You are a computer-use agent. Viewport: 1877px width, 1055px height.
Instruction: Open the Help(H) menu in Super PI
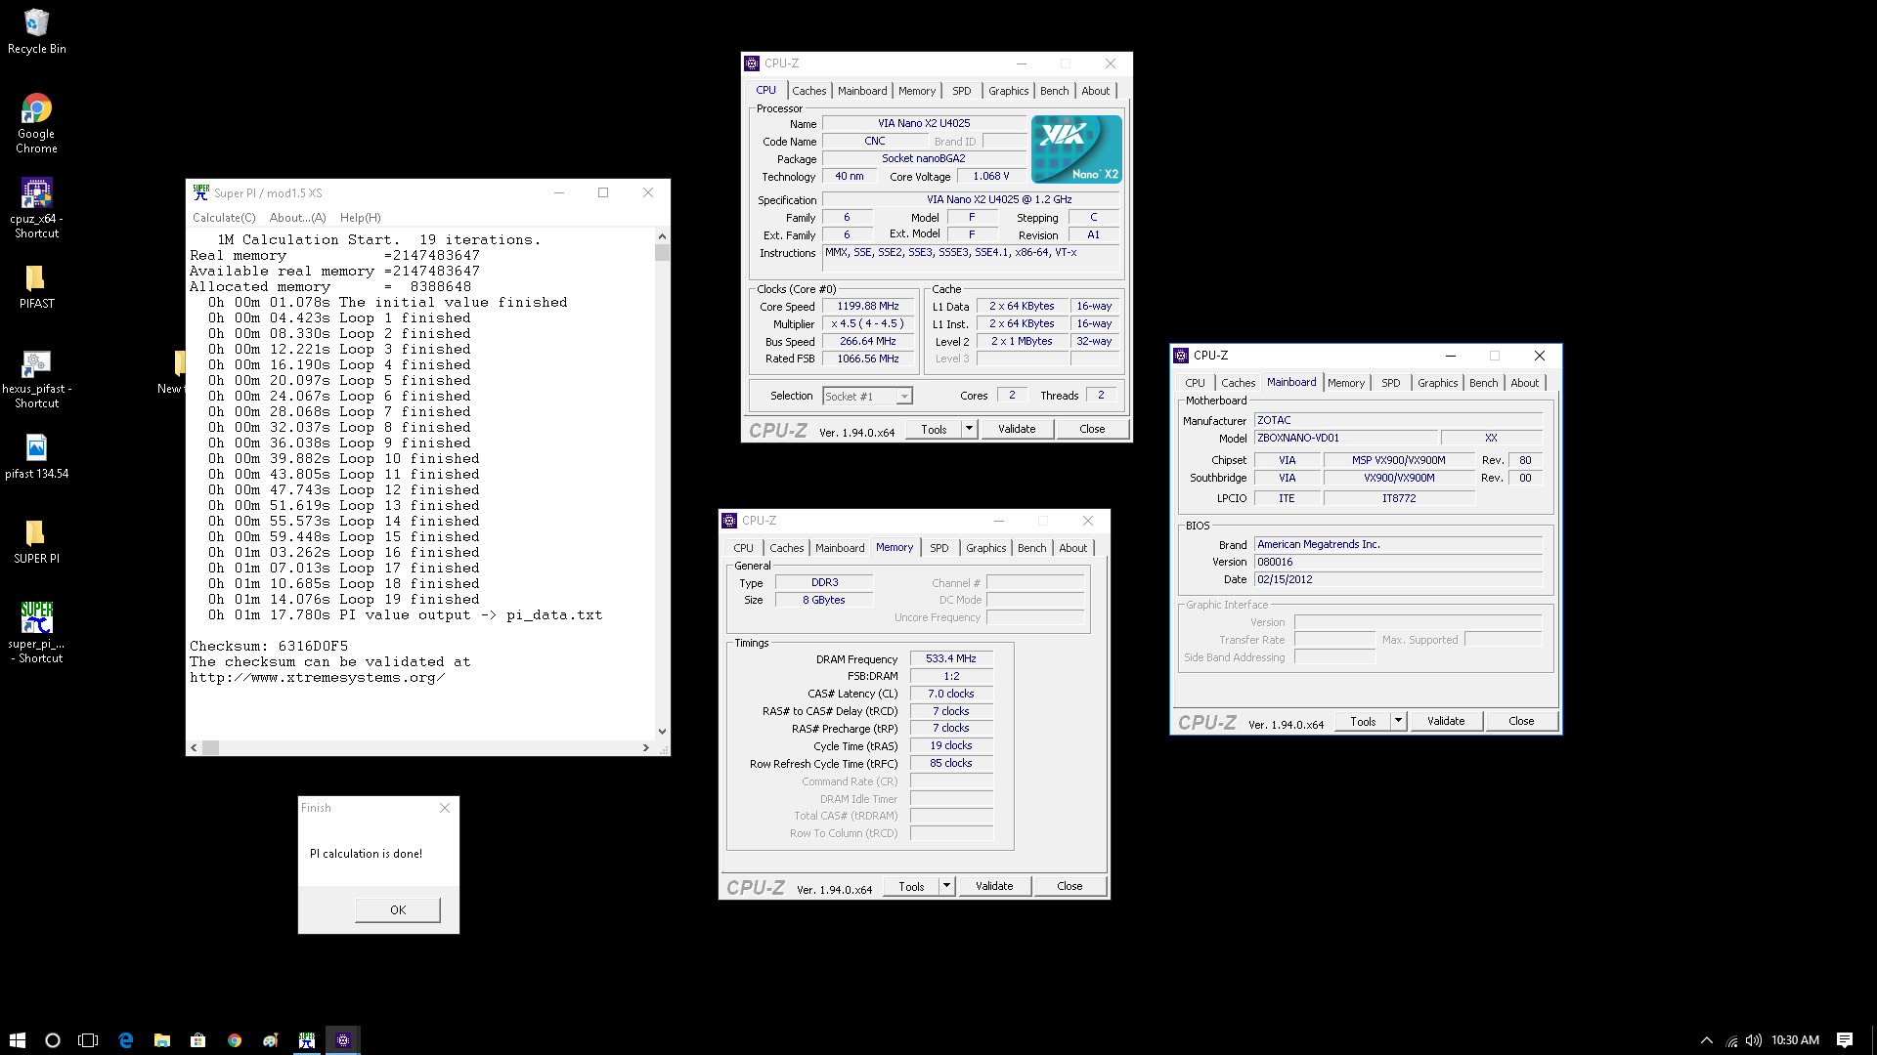coord(360,218)
